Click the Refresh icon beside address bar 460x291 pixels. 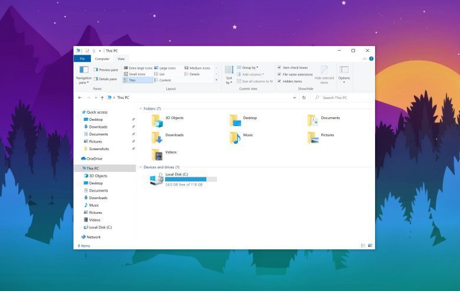304,98
